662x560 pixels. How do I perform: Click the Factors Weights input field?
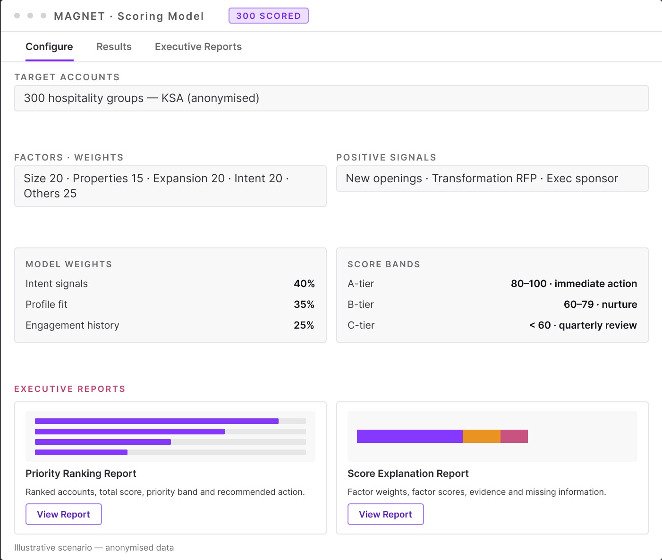click(x=170, y=186)
